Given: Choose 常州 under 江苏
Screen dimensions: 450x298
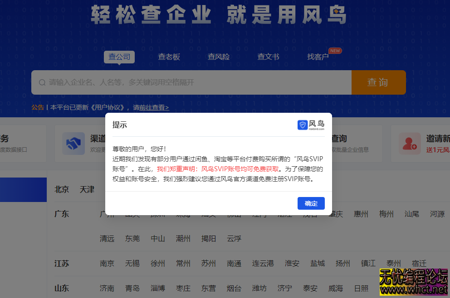Looking at the screenshot, I should 183,264.
